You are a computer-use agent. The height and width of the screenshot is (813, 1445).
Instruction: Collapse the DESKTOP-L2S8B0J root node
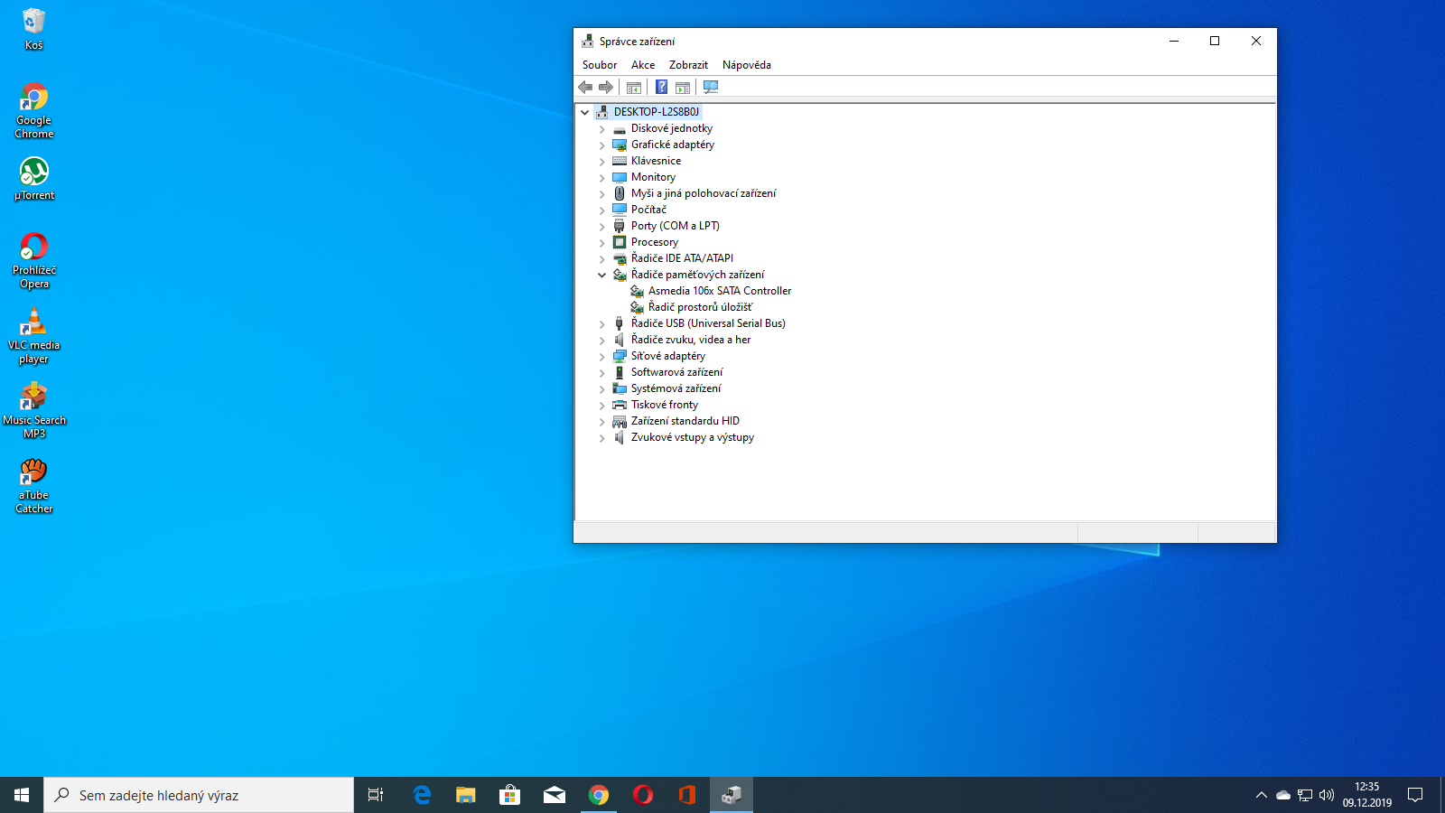pyautogui.click(x=585, y=113)
